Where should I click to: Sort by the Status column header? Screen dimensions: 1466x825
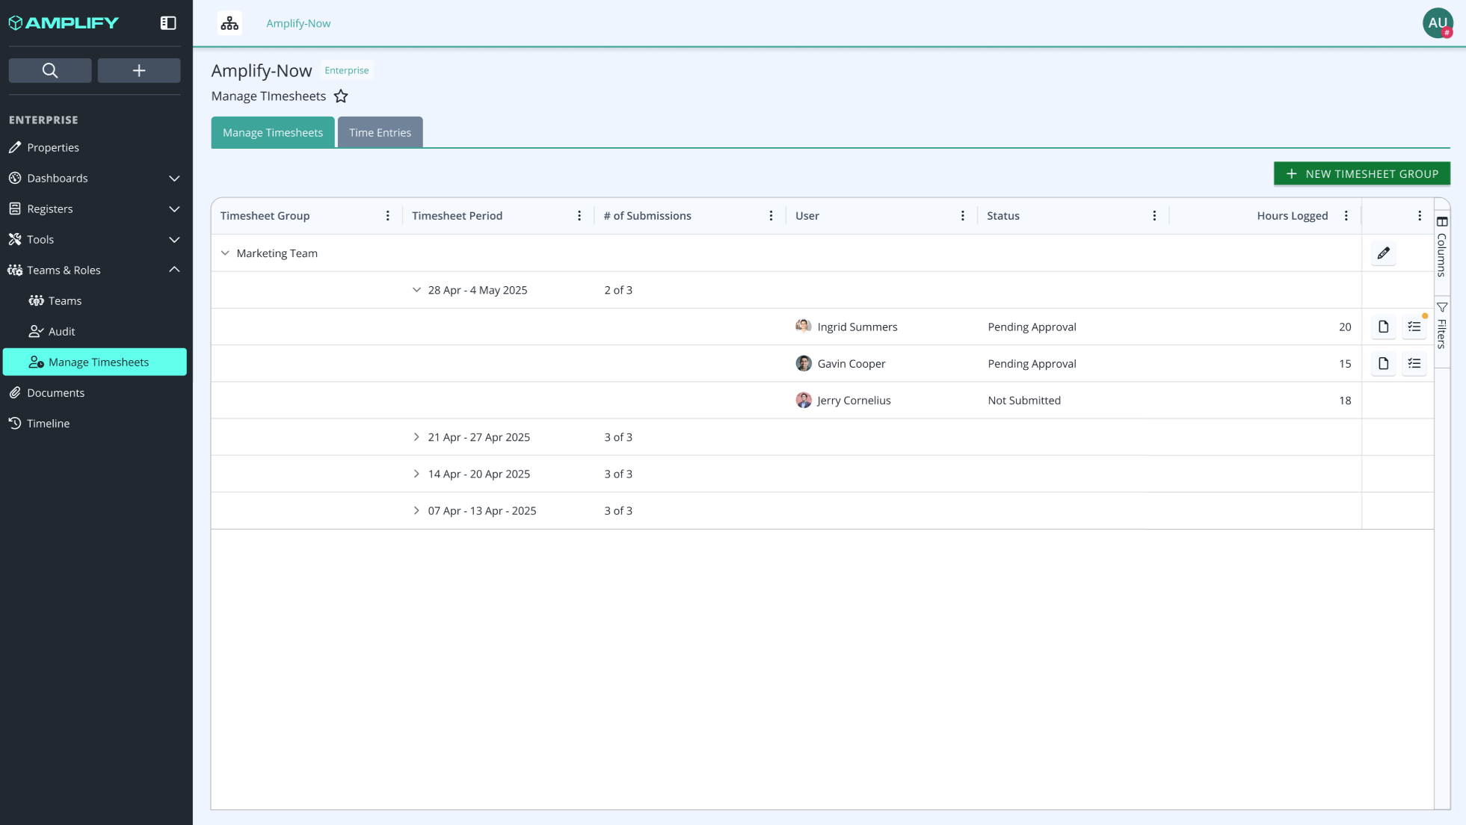click(x=1003, y=216)
